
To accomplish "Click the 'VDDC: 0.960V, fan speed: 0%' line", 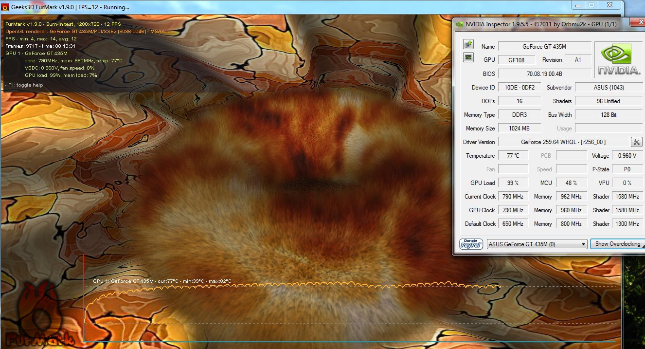I will (x=59, y=68).
